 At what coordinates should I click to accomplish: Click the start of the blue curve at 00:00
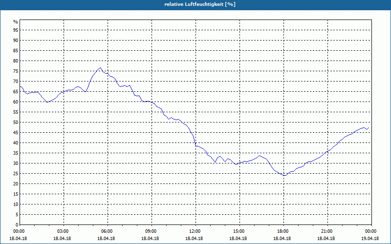point(20,86)
